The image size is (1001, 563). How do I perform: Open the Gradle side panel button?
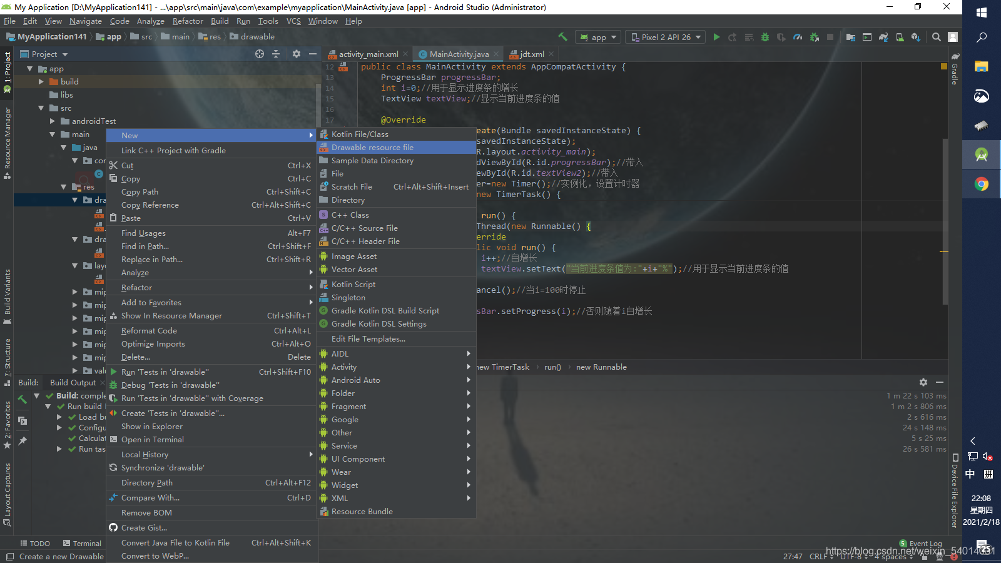(955, 70)
